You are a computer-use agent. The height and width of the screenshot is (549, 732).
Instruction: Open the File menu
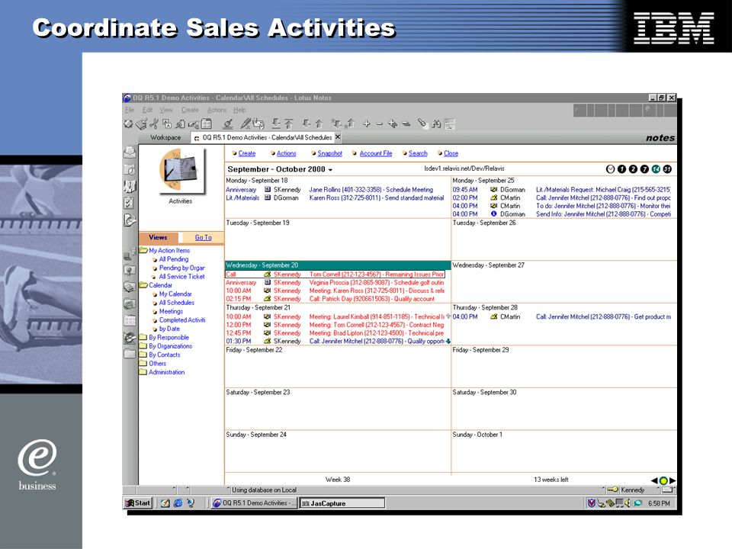pyautogui.click(x=130, y=110)
